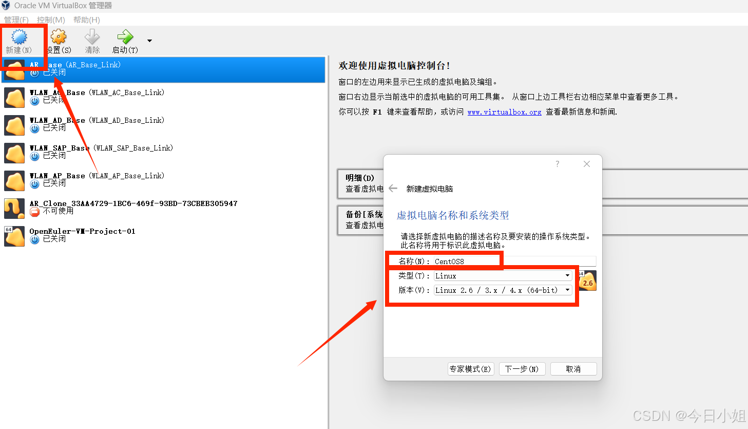Click the powered-off status icon under WLAN_AP_Base

(x=34, y=184)
